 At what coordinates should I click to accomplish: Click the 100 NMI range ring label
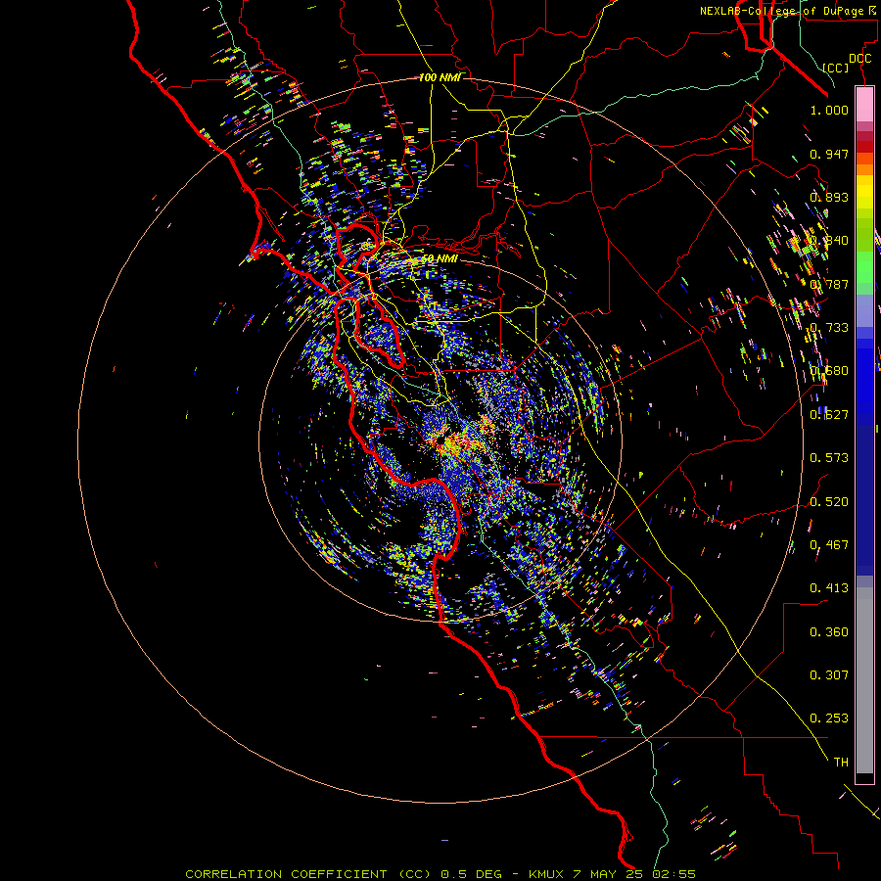440,77
